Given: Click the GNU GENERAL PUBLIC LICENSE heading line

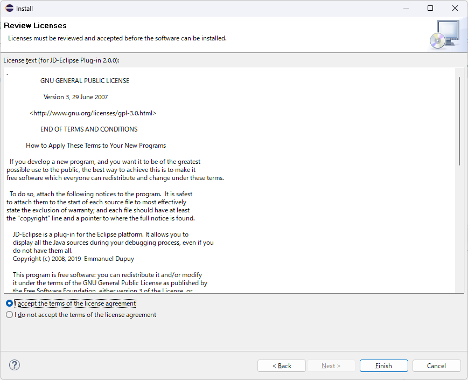Looking at the screenshot, I should click(85, 81).
